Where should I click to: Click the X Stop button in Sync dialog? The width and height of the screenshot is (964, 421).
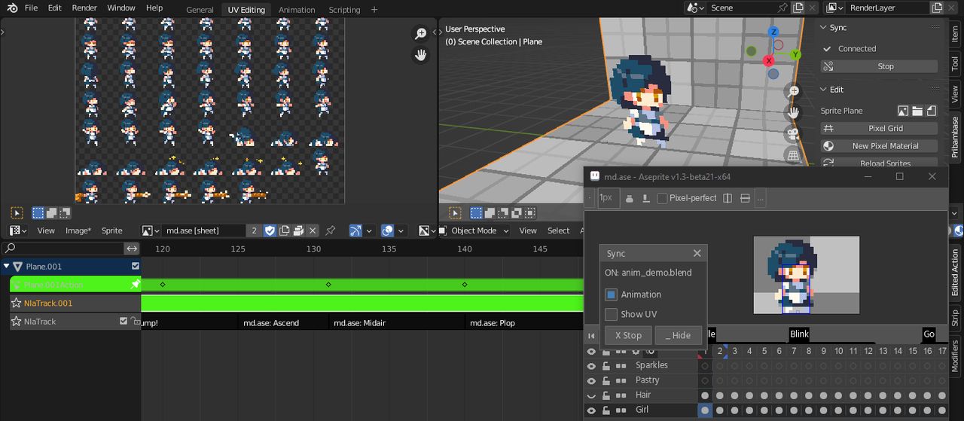628,335
